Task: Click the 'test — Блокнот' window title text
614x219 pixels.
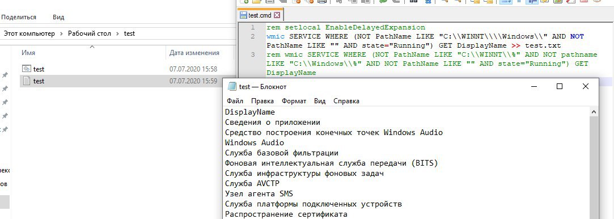Action: pyautogui.click(x=262, y=87)
